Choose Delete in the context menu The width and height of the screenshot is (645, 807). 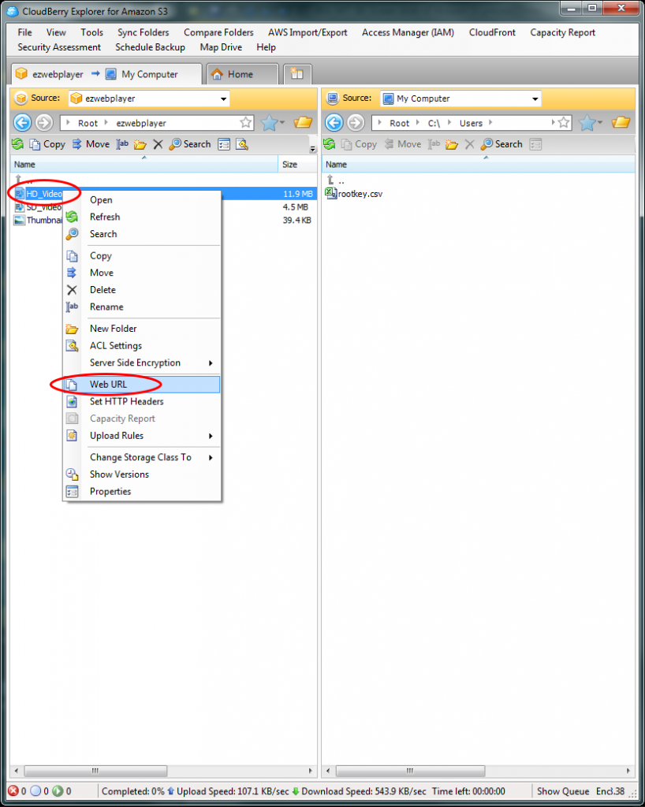coord(142,290)
